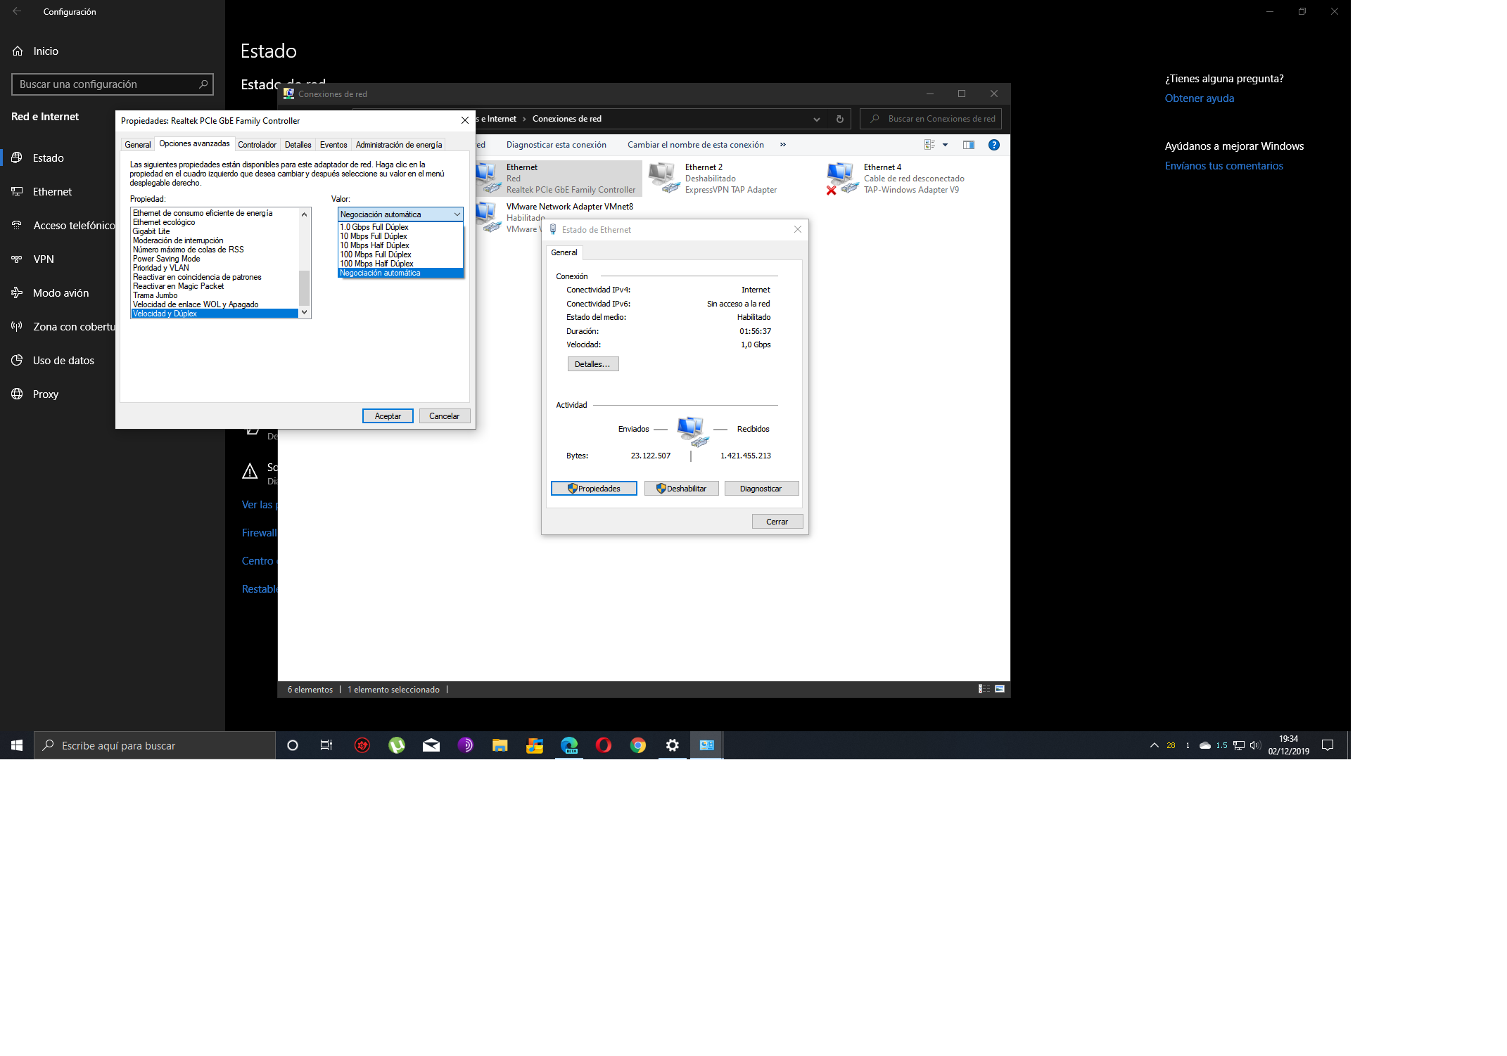Click the Propiedad list scroll-up arrow
1507x1056 pixels.
click(305, 214)
